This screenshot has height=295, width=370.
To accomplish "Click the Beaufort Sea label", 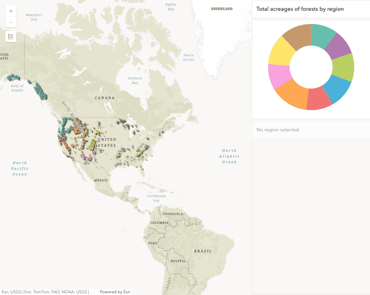I will click(x=34, y=17).
